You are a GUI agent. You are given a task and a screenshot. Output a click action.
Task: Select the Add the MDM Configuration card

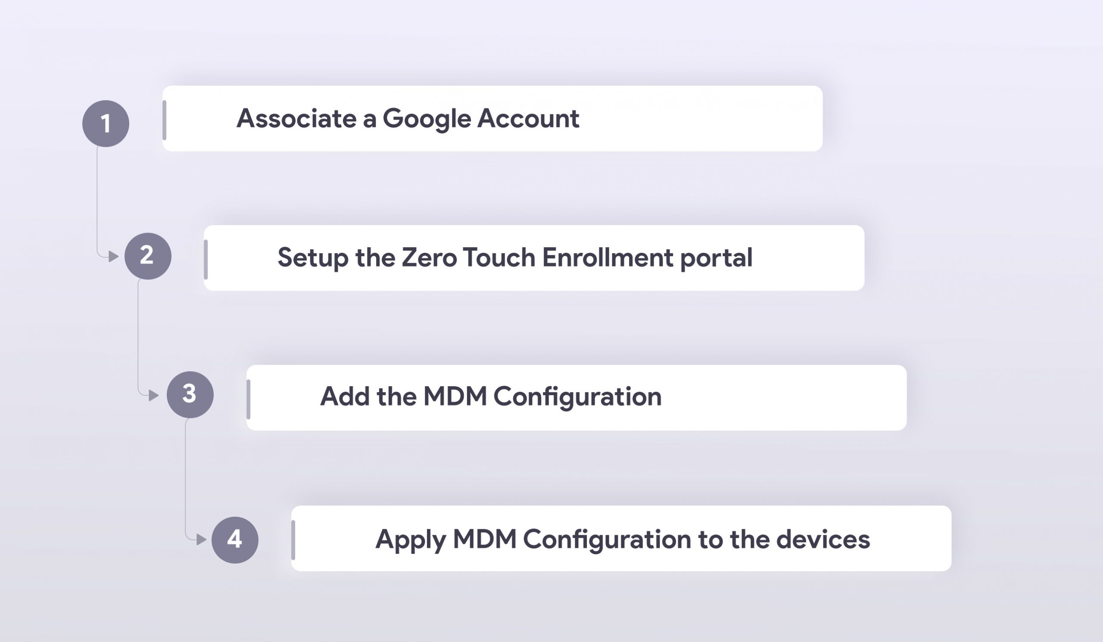576,397
